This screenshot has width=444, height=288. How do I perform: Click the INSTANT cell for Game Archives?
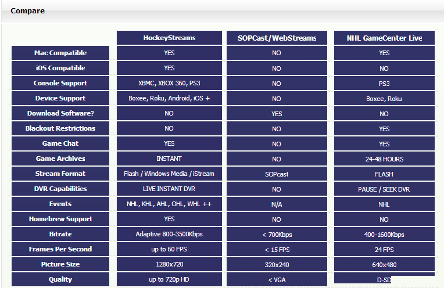coord(169,159)
